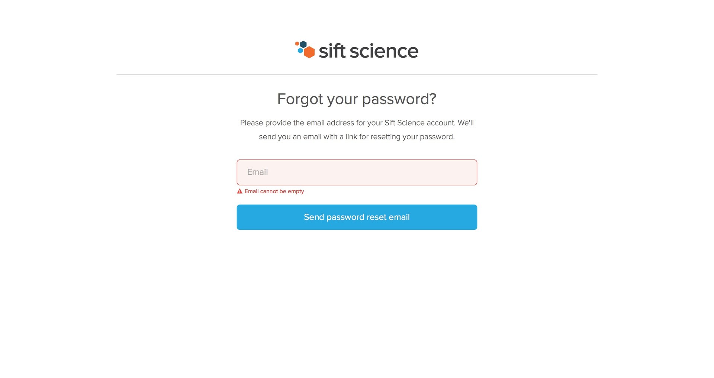Click the instruction paragraph about password resetting
This screenshot has height=378, width=714.
coord(357,129)
